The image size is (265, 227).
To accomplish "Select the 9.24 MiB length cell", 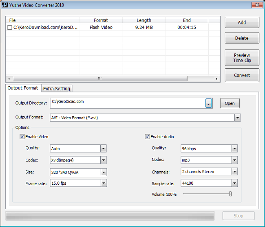I will point(144,27).
